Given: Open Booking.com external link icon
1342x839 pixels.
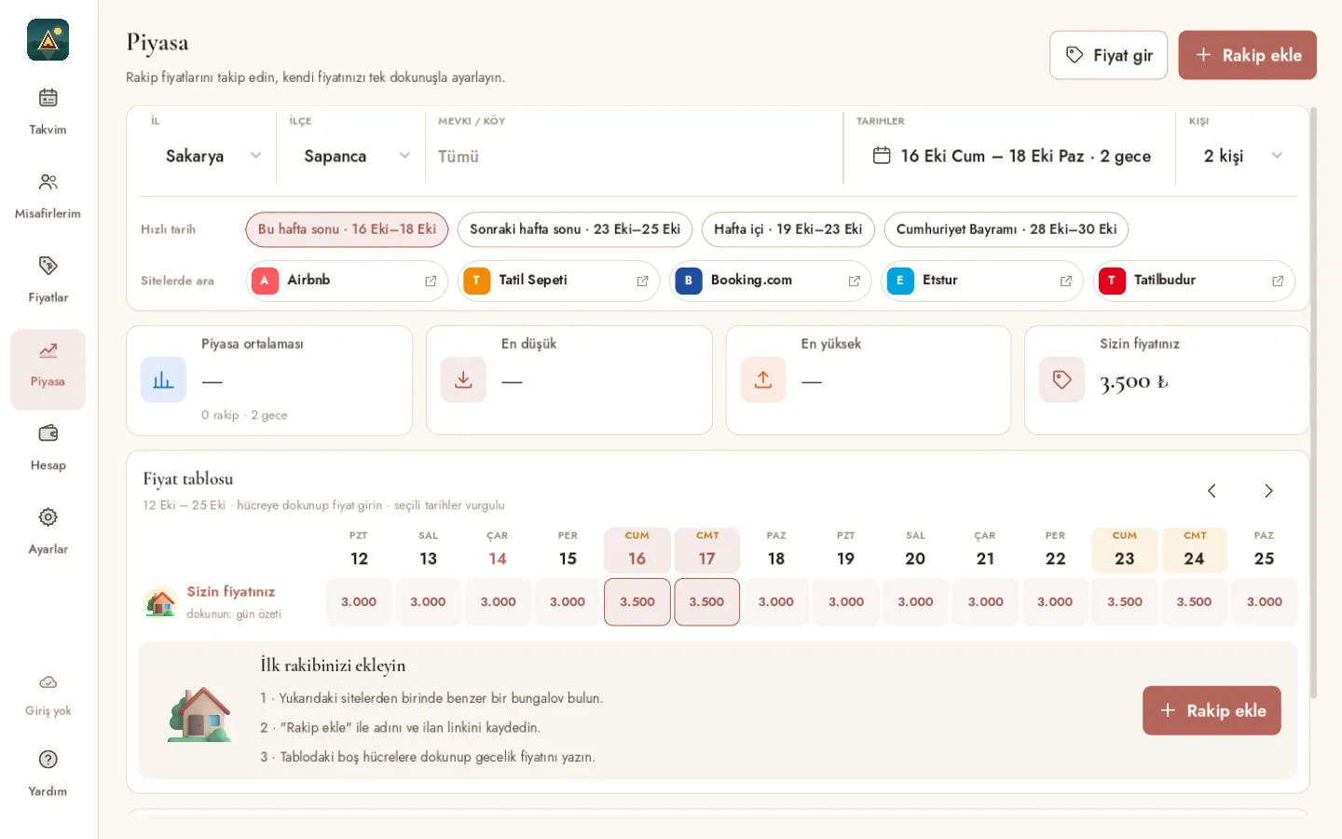Looking at the screenshot, I should (x=854, y=281).
